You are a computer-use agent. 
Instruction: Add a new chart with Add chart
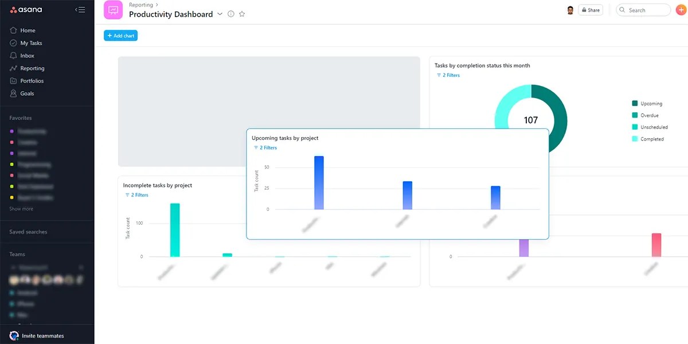[120, 35]
